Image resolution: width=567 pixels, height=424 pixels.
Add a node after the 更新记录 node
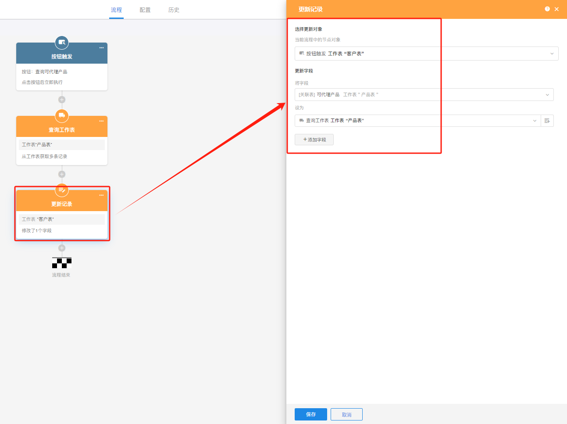click(62, 248)
